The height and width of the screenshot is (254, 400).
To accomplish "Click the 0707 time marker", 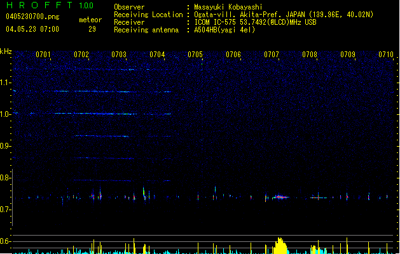I will [x=272, y=55].
